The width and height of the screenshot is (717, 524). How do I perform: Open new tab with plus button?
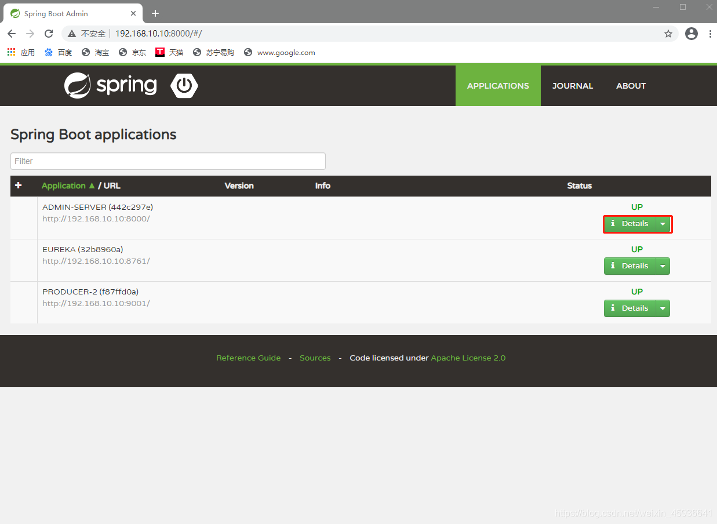155,13
